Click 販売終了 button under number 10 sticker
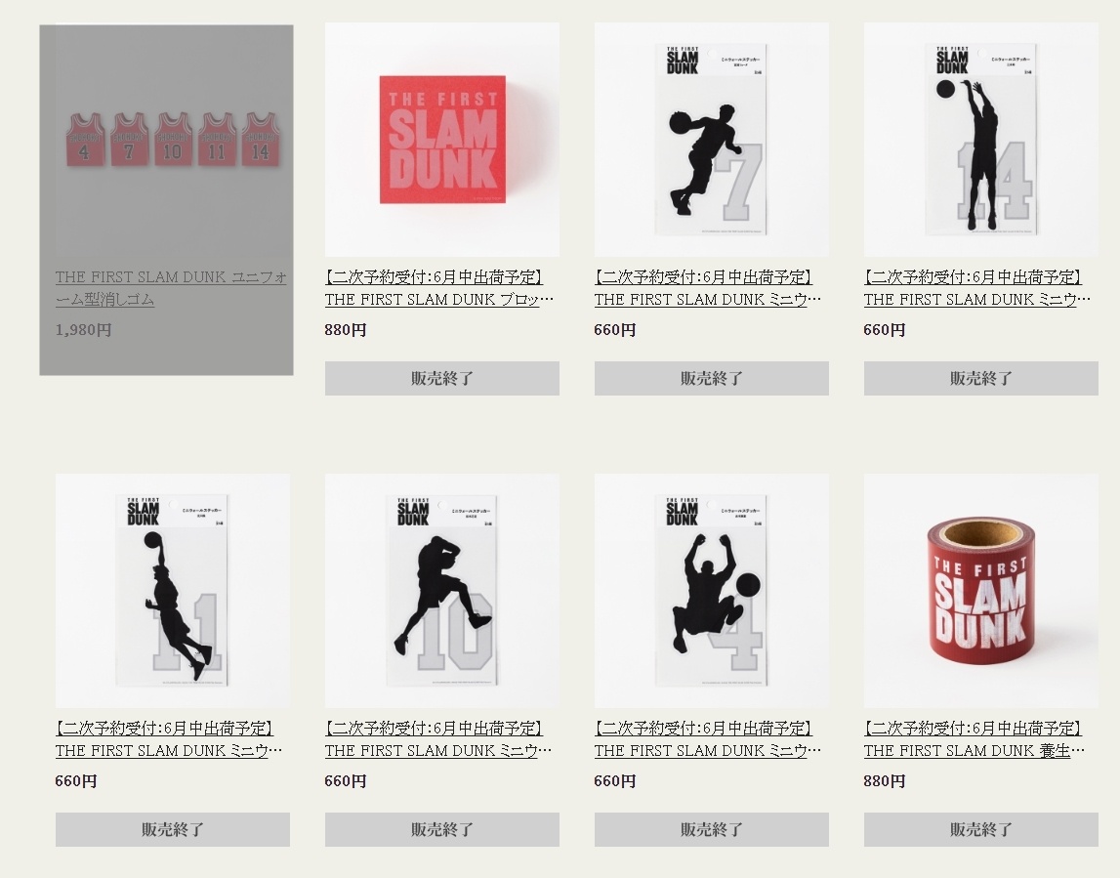Viewport: 1120px width, 878px height. (x=442, y=829)
